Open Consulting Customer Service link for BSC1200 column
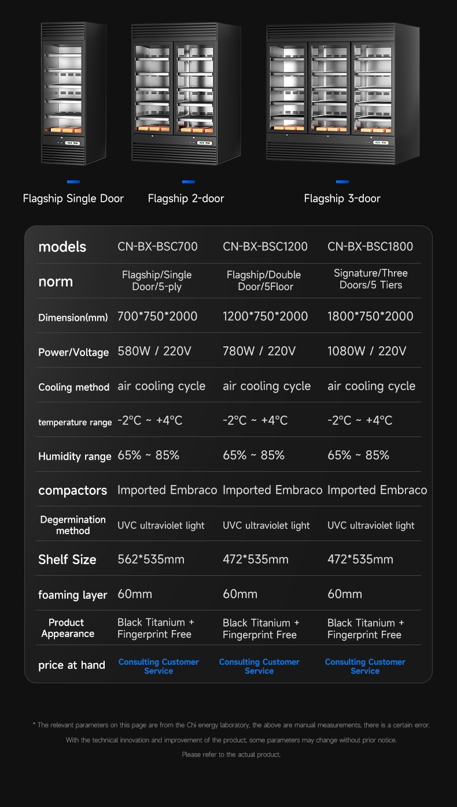Viewport: 457px width, 807px height. pyautogui.click(x=259, y=666)
